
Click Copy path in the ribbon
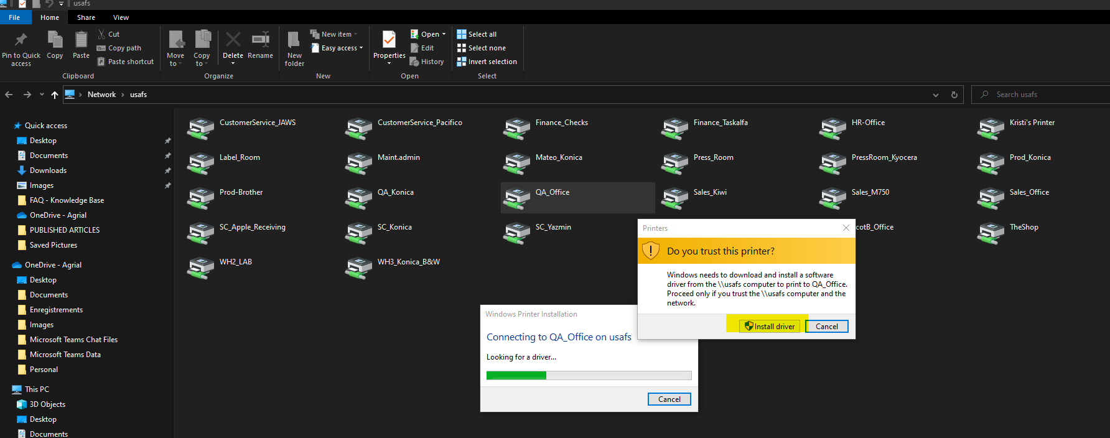coord(119,48)
